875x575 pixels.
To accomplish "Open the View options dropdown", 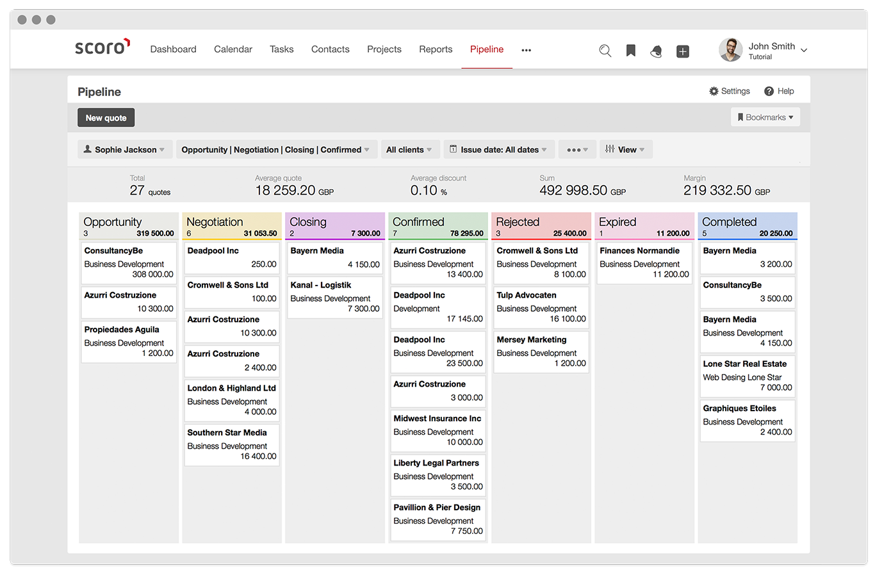I will point(626,150).
